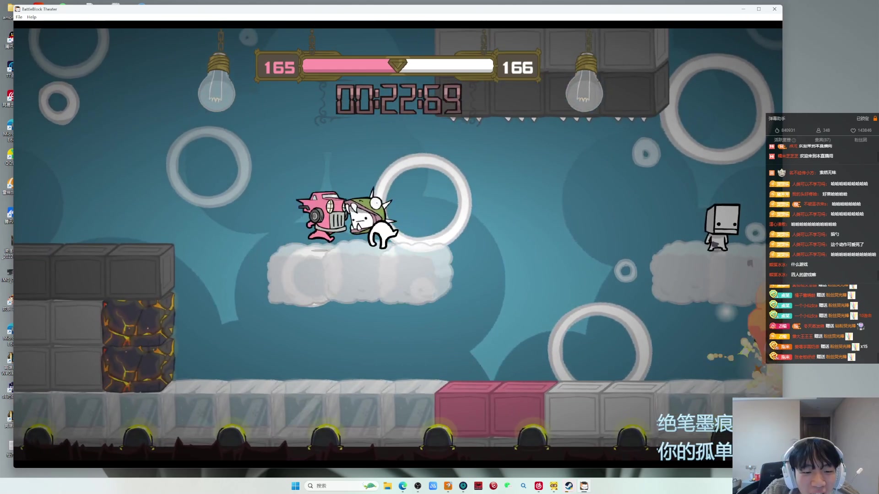Click the webcam overlay of the streamer
The height and width of the screenshot is (494, 879).
pyautogui.click(x=806, y=446)
